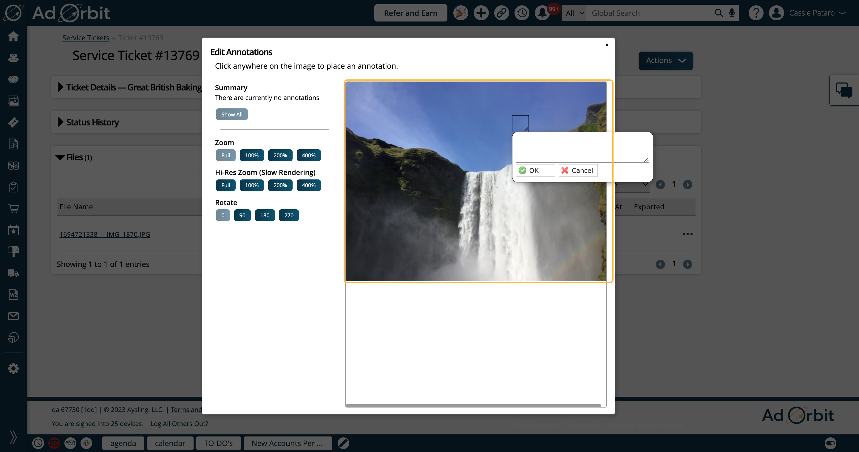Click the horizontal scrollbar under the image
859x452 pixels.
click(x=473, y=406)
